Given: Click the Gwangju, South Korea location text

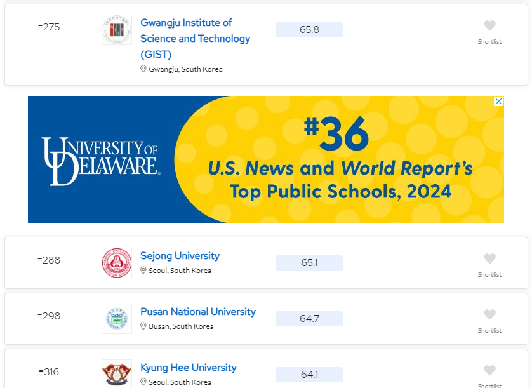Looking at the screenshot, I should pos(185,69).
